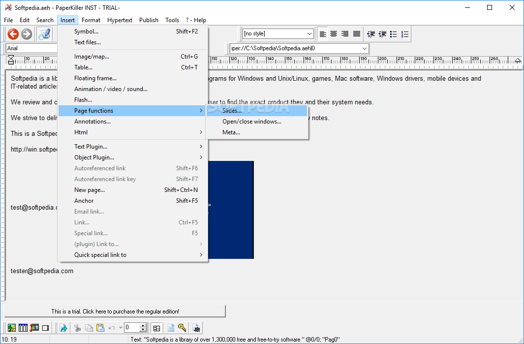Open the Hypertext menu
The height and width of the screenshot is (344, 524).
point(120,20)
